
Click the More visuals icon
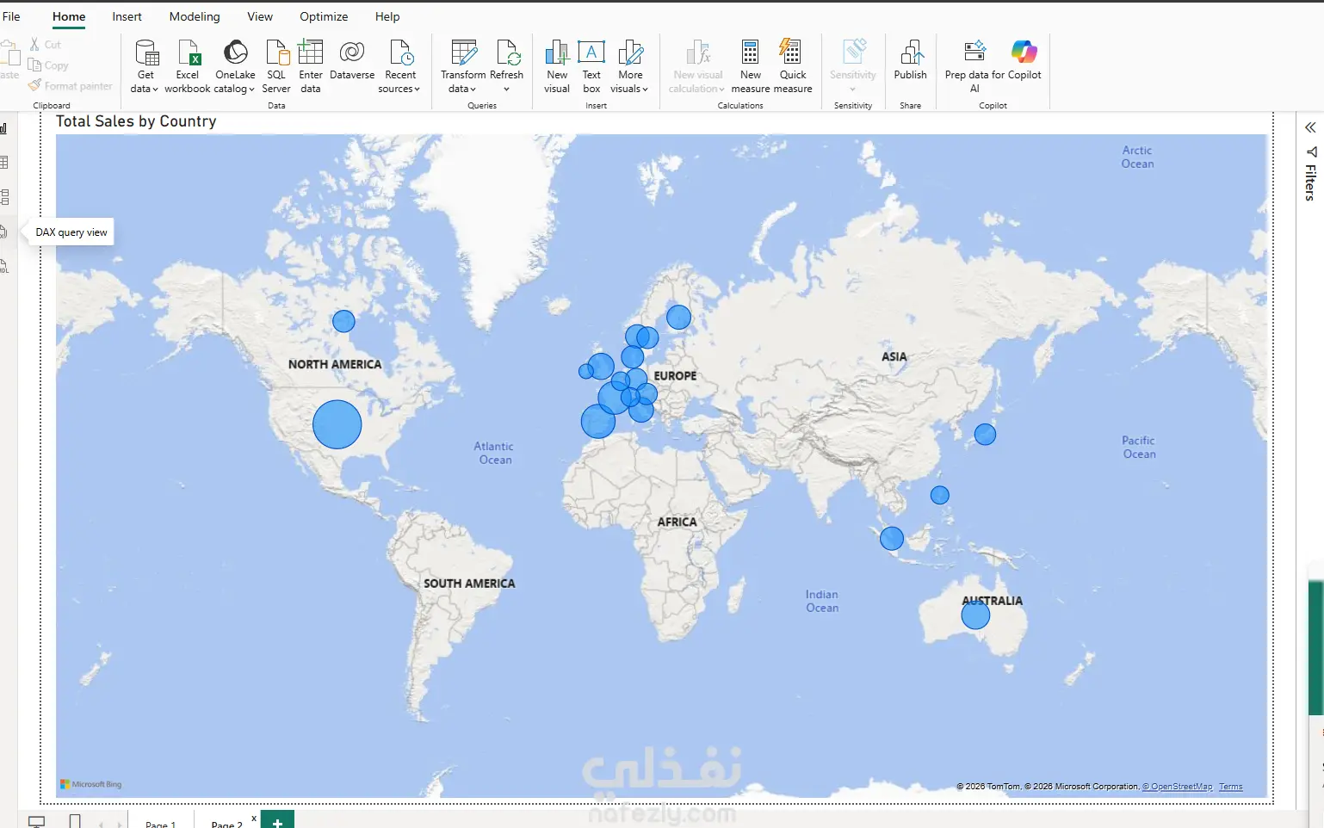630,53
